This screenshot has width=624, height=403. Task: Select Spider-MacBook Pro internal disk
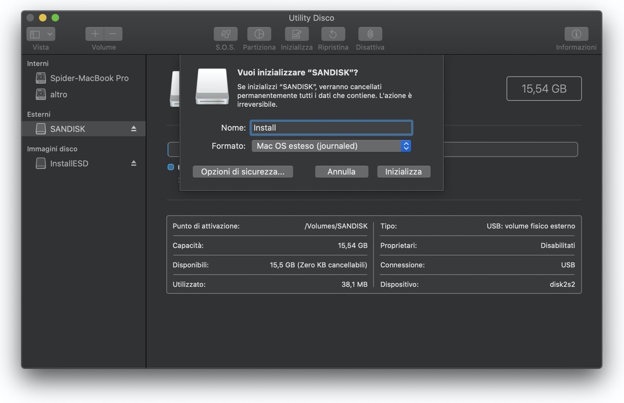click(89, 78)
